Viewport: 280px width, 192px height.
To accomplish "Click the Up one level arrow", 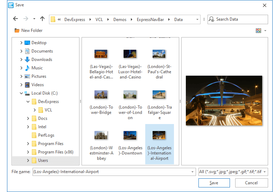I will tap(42, 19).
